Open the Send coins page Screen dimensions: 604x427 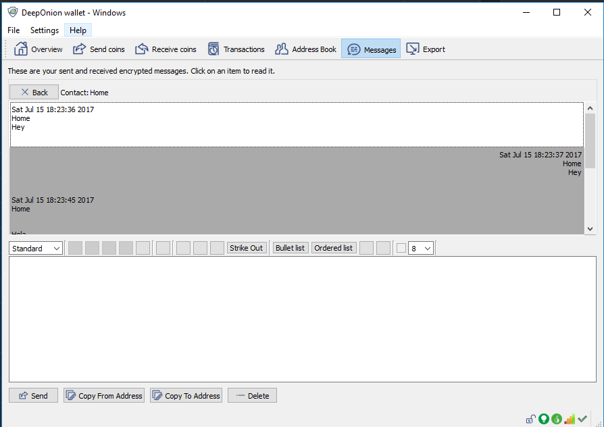click(99, 49)
